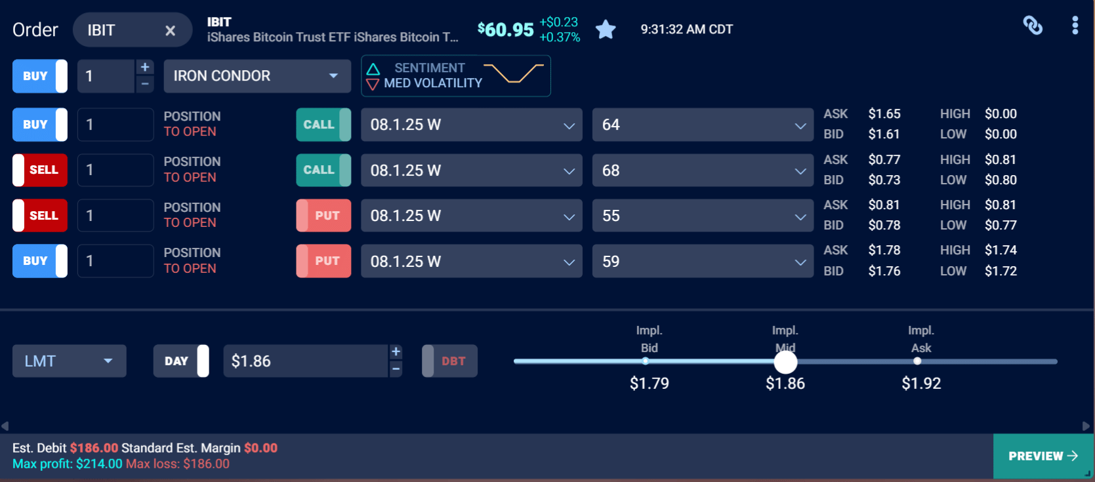Open the LMT order type dropdown

(x=69, y=360)
